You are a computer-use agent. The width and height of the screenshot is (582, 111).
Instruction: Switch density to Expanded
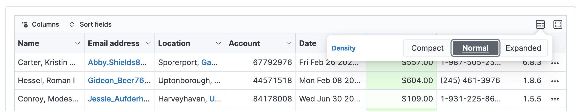523,48
